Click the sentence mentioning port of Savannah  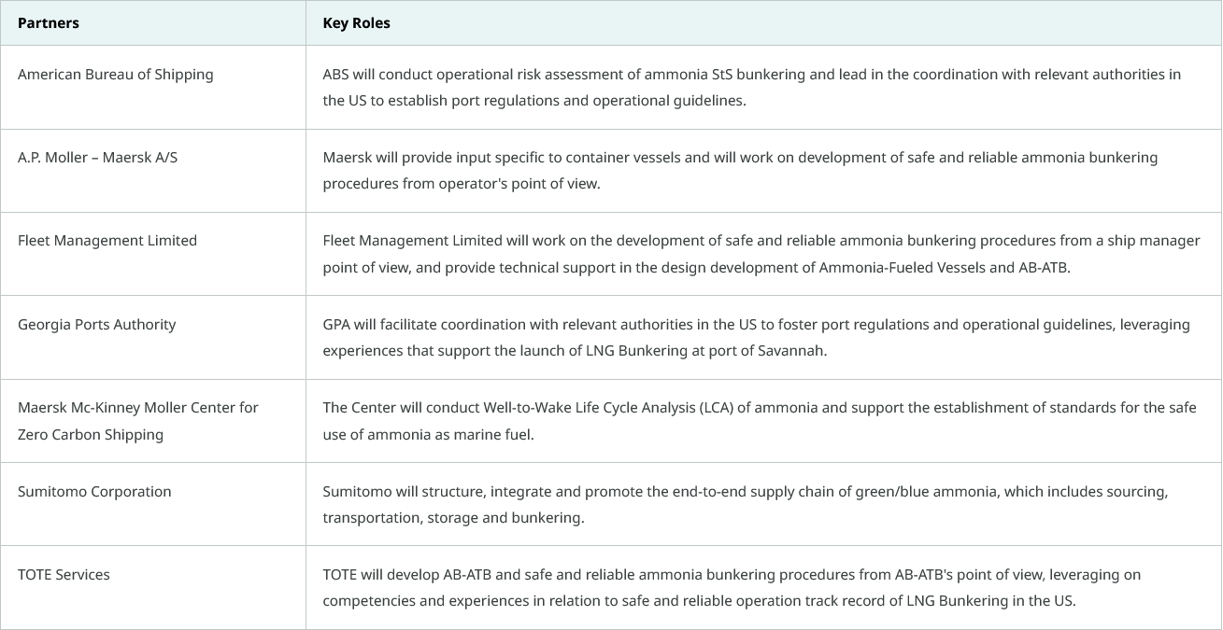575,352
